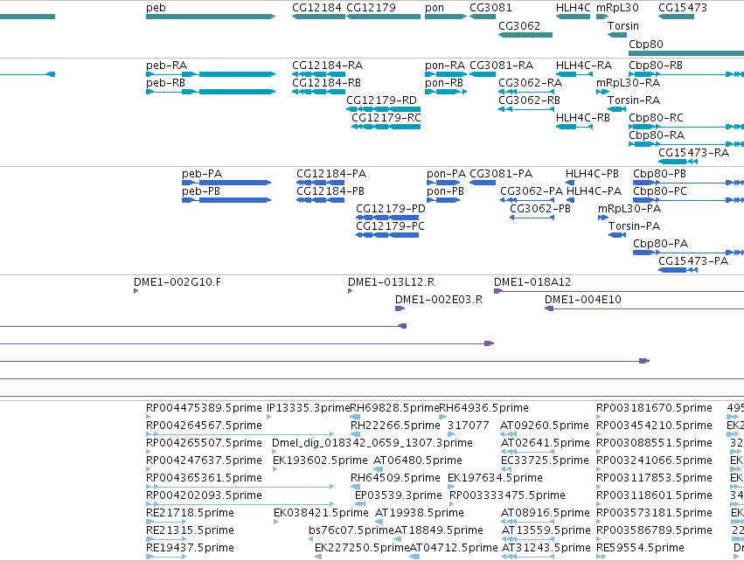This screenshot has height=561, width=744.
Task: Select transcript peb-RB
Action: tap(211, 92)
